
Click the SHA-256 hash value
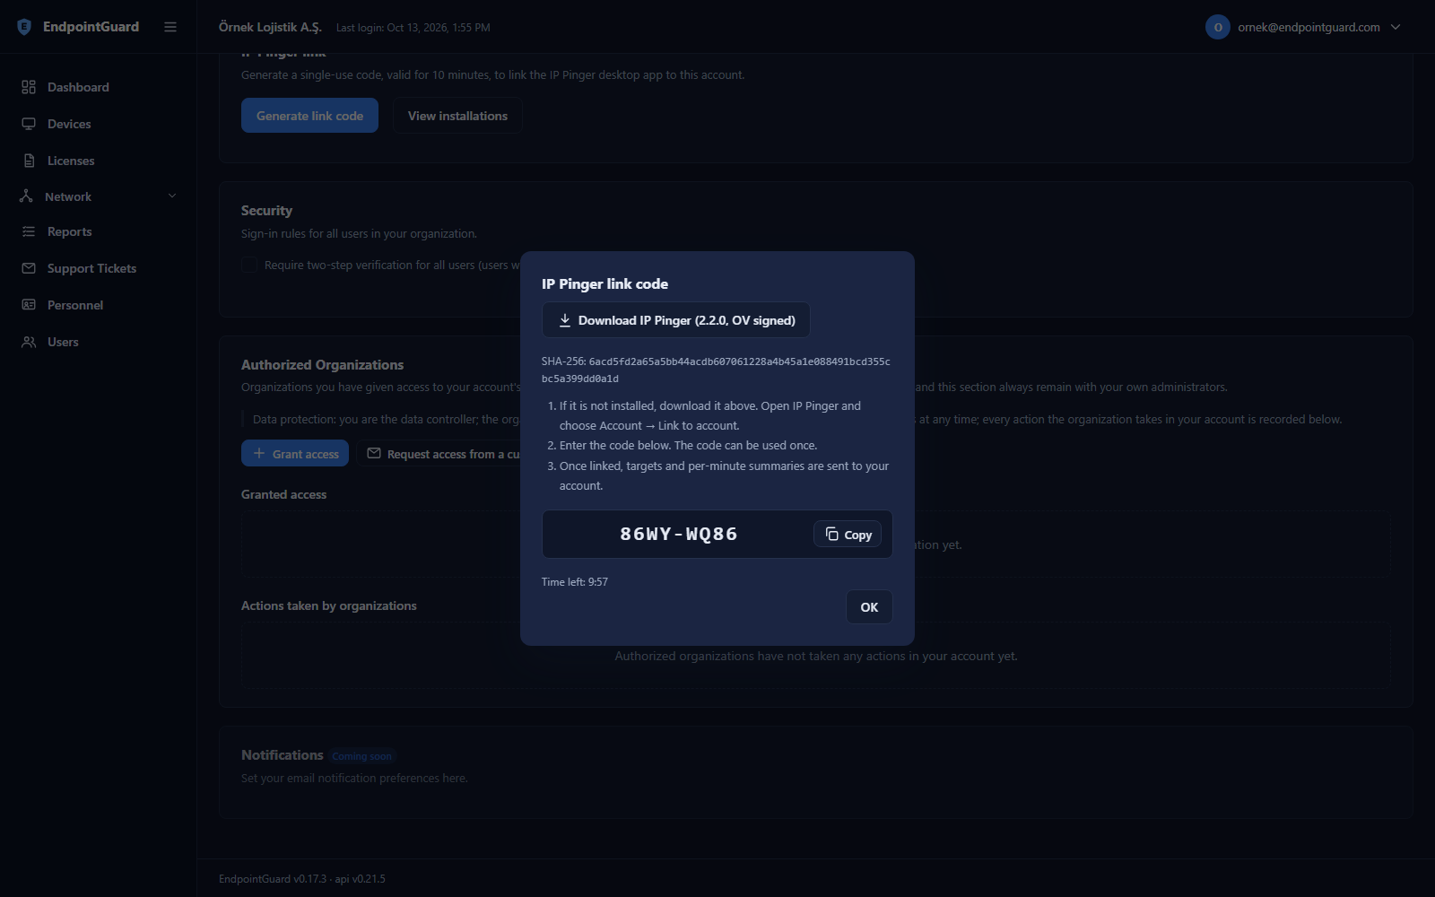[x=717, y=370]
